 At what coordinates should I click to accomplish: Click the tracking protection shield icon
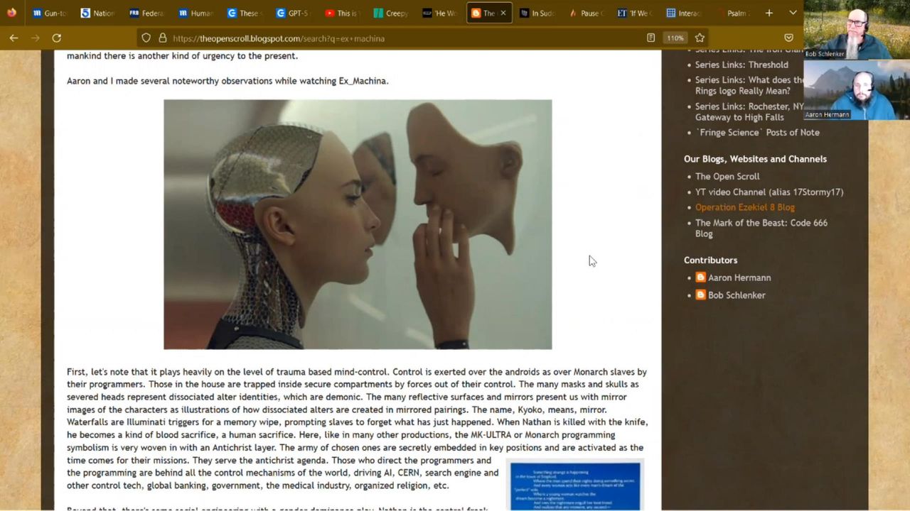(x=146, y=38)
